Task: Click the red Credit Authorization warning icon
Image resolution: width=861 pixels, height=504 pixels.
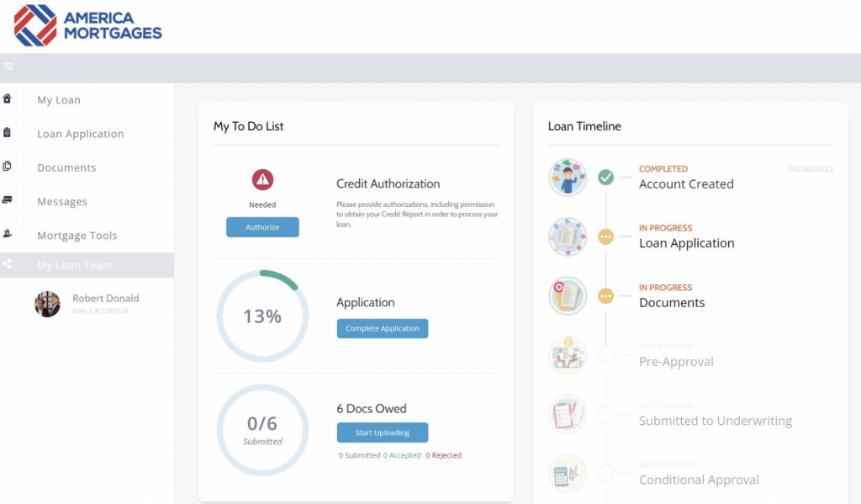Action: (262, 179)
